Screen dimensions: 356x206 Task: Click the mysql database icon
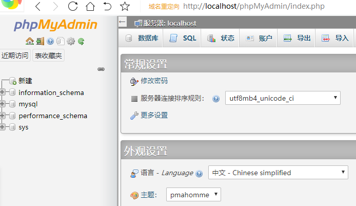coord(12,104)
